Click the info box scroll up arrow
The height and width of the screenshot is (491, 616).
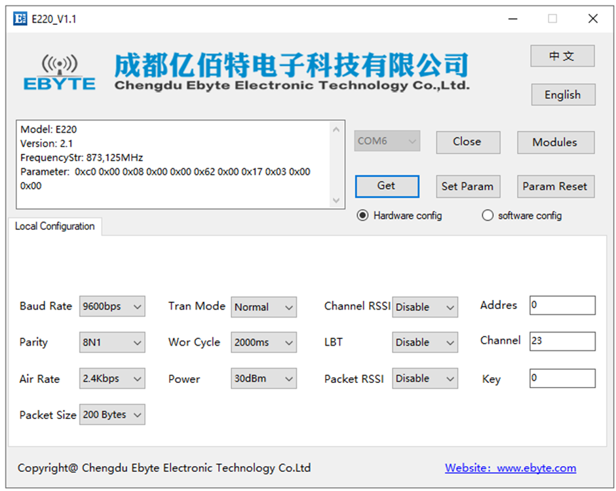[336, 130]
